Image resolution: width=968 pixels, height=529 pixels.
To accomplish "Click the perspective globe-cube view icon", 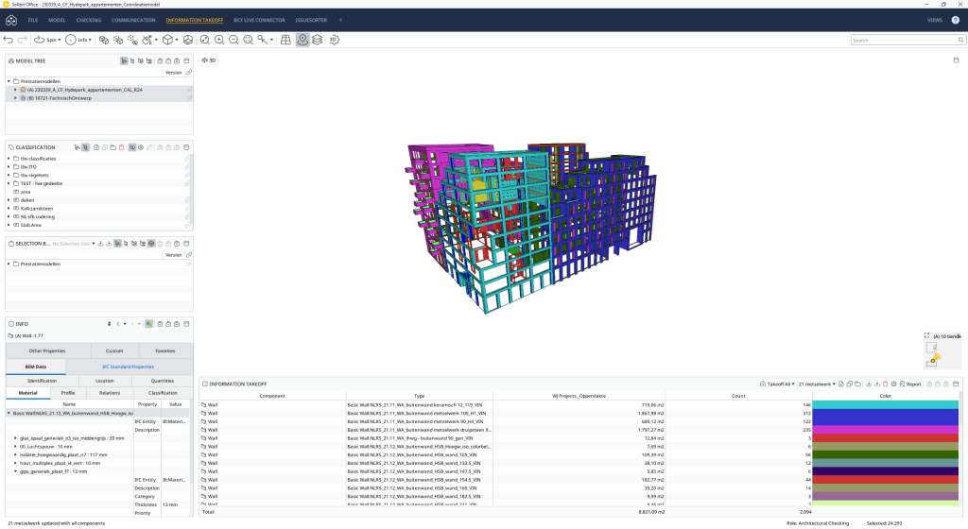I will [188, 40].
